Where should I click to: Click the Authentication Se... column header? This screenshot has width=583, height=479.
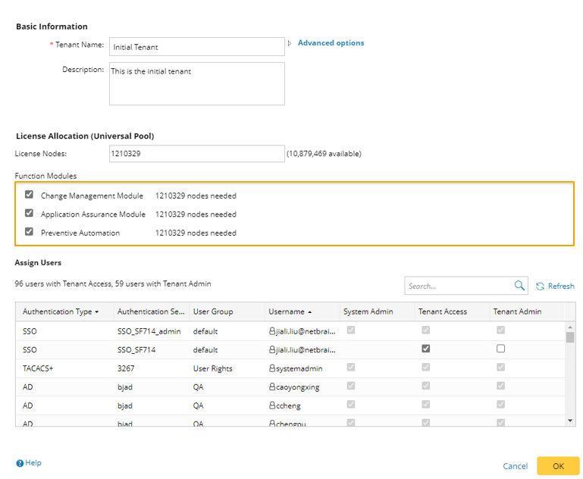tap(151, 312)
